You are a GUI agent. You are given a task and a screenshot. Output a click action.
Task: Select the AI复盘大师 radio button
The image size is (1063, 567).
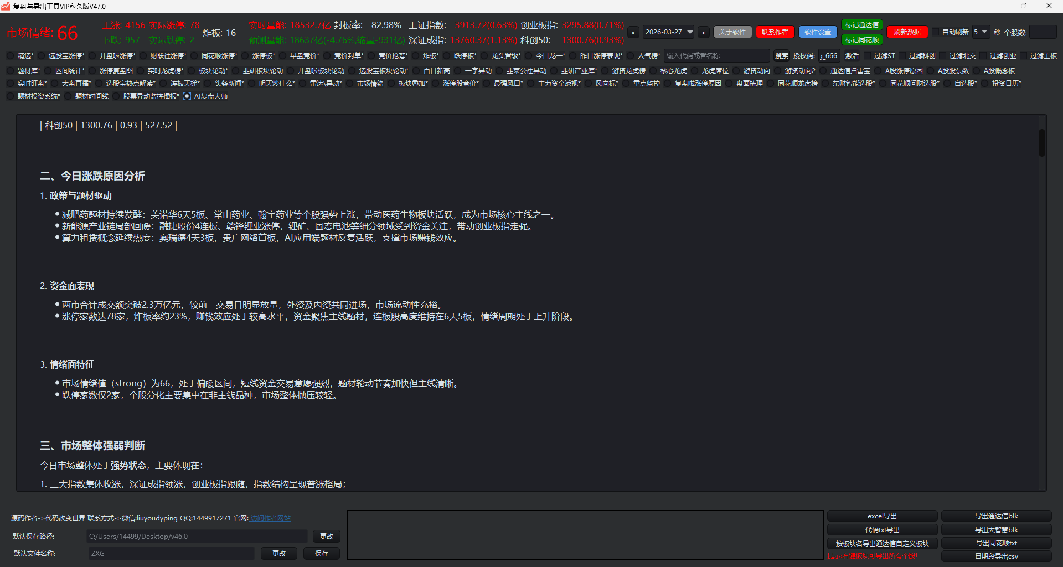pos(187,96)
